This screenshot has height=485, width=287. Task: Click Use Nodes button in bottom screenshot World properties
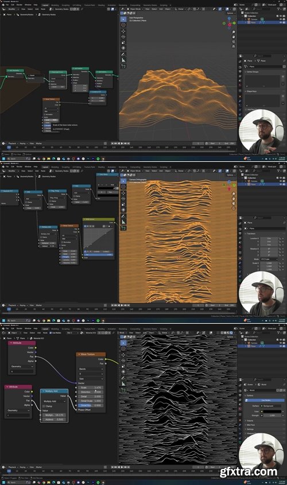pos(266,400)
